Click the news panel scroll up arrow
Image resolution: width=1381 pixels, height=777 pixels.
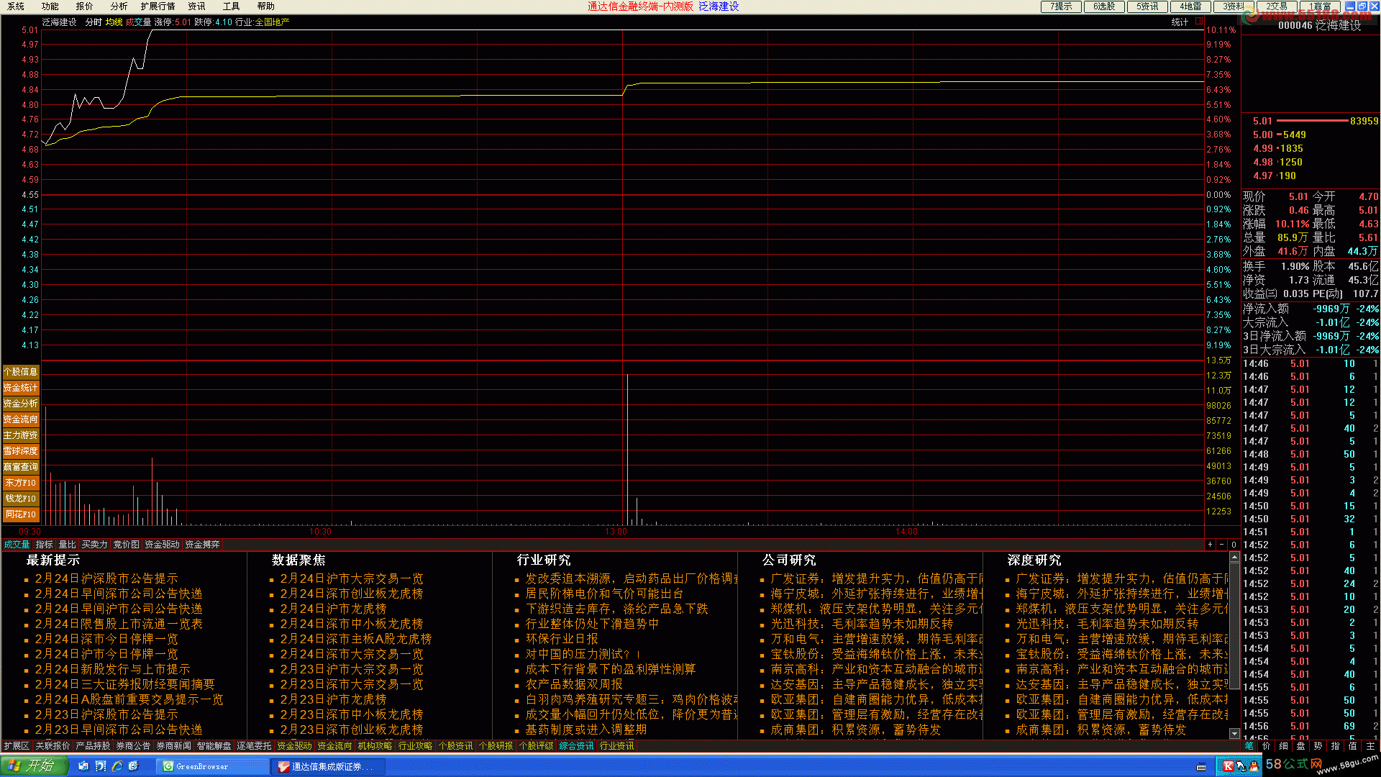pyautogui.click(x=1234, y=557)
